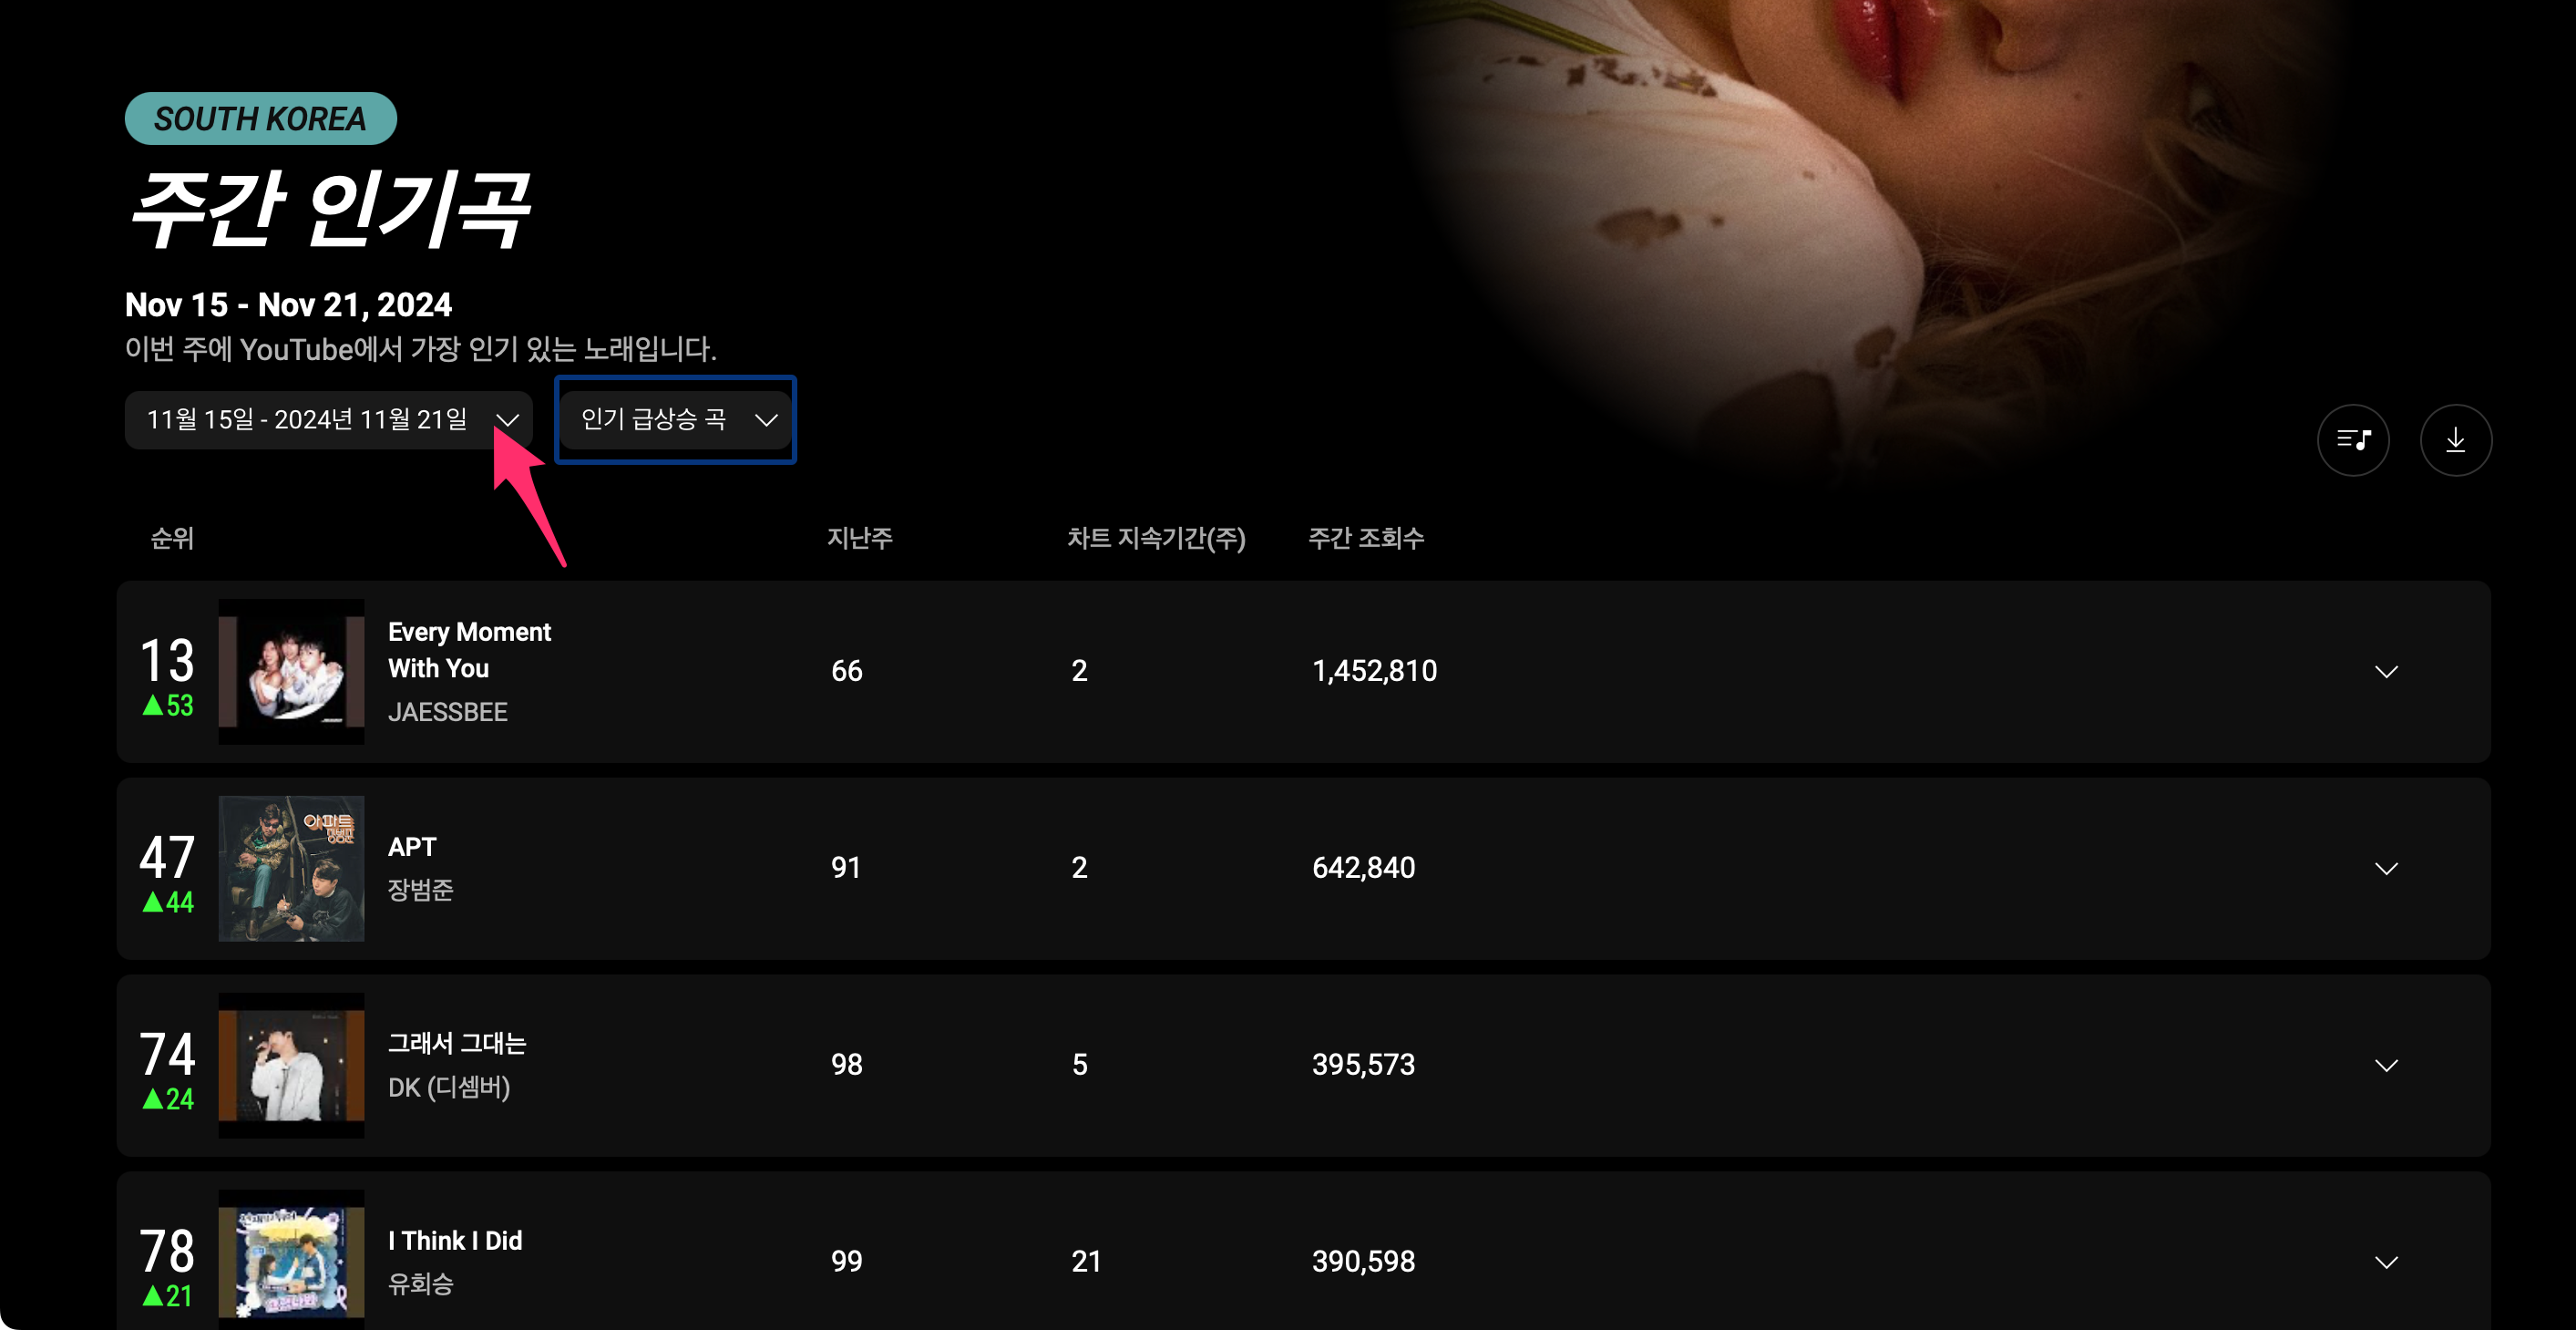Click the DK (디셈버) artist link
2576x1330 pixels.
point(449,1087)
